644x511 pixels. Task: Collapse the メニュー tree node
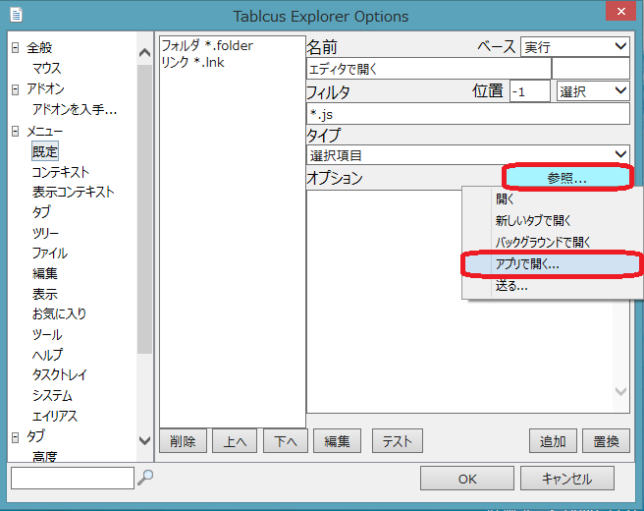point(16,131)
